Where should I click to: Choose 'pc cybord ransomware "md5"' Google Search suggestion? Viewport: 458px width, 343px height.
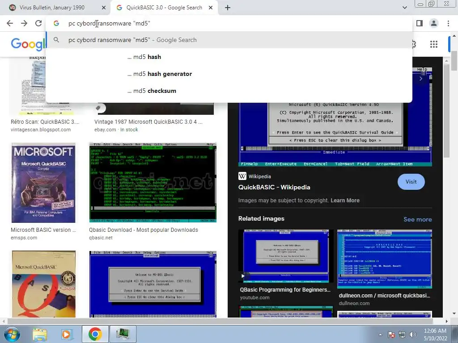(x=229, y=40)
